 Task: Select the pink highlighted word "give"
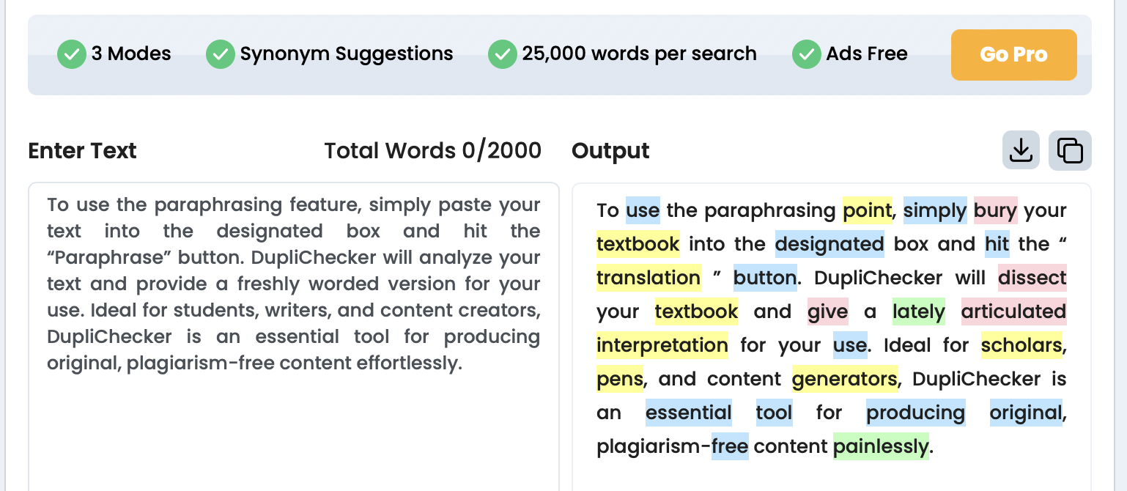pyautogui.click(x=828, y=311)
